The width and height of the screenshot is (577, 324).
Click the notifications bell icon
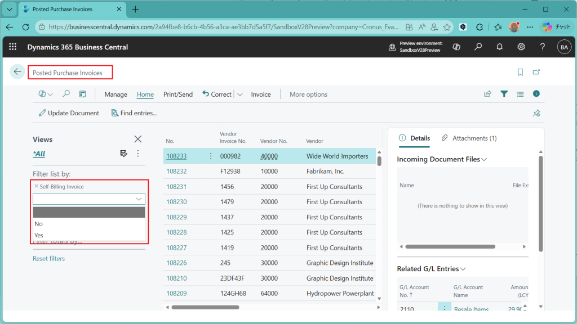click(499, 47)
